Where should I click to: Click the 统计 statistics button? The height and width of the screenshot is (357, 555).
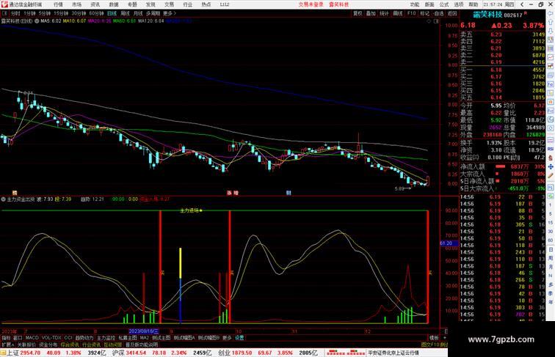384,13
